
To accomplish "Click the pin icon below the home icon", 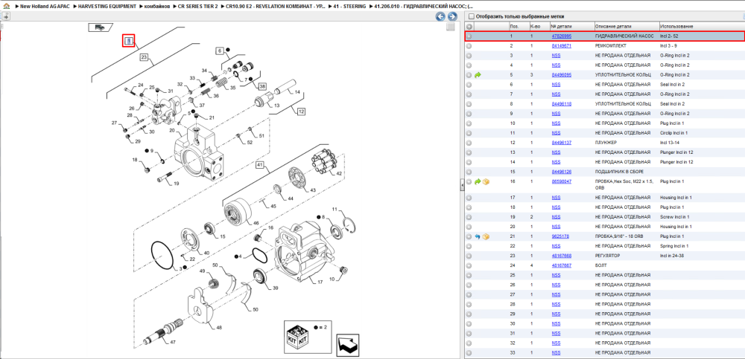I will click(x=6, y=16).
